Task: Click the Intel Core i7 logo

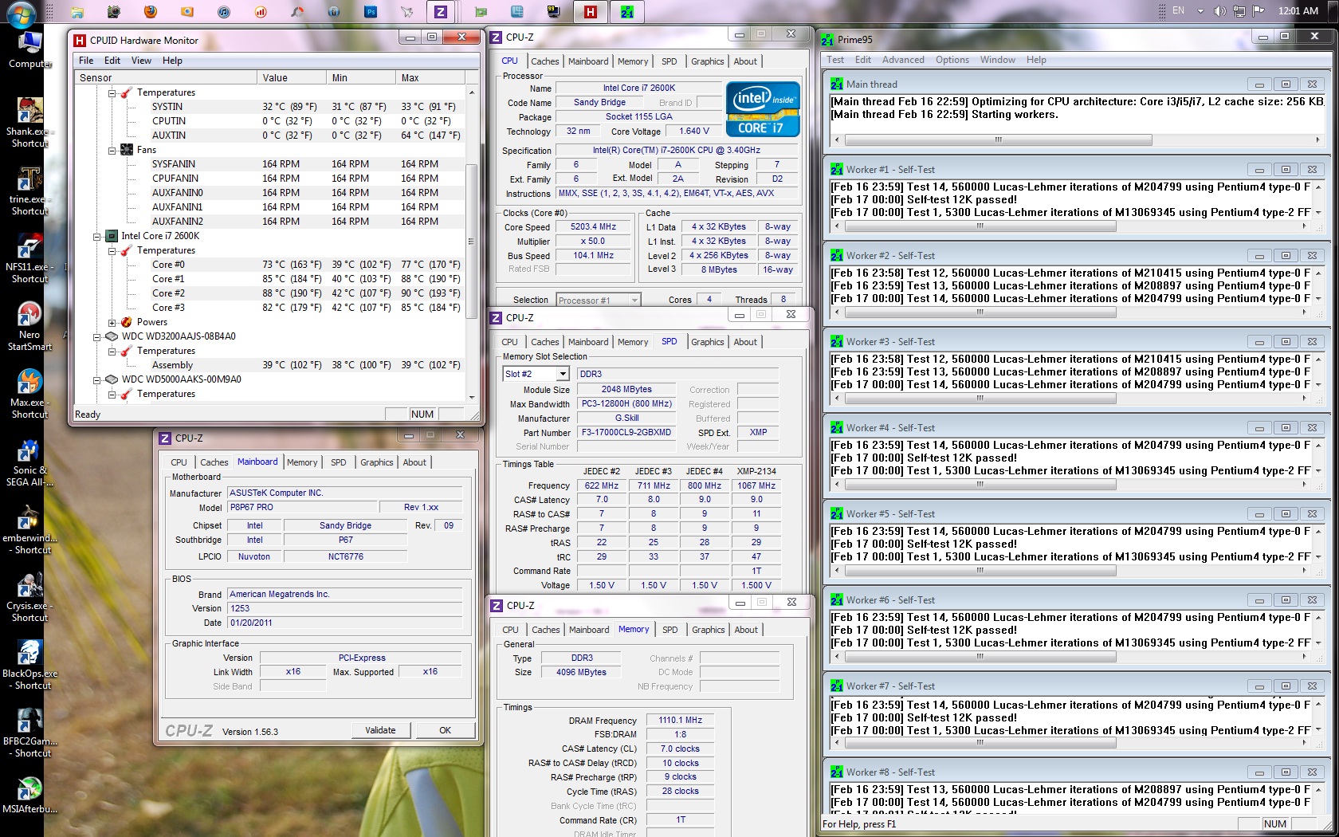Action: (762, 109)
